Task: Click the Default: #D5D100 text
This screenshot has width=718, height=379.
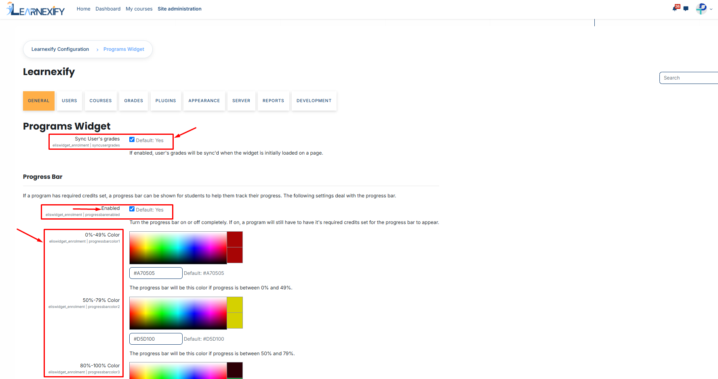Action: pyautogui.click(x=204, y=339)
